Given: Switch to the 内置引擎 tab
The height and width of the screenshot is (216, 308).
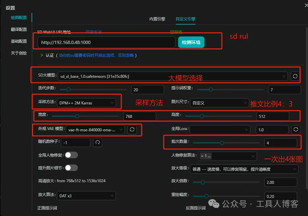Looking at the screenshot, I should click(x=157, y=19).
